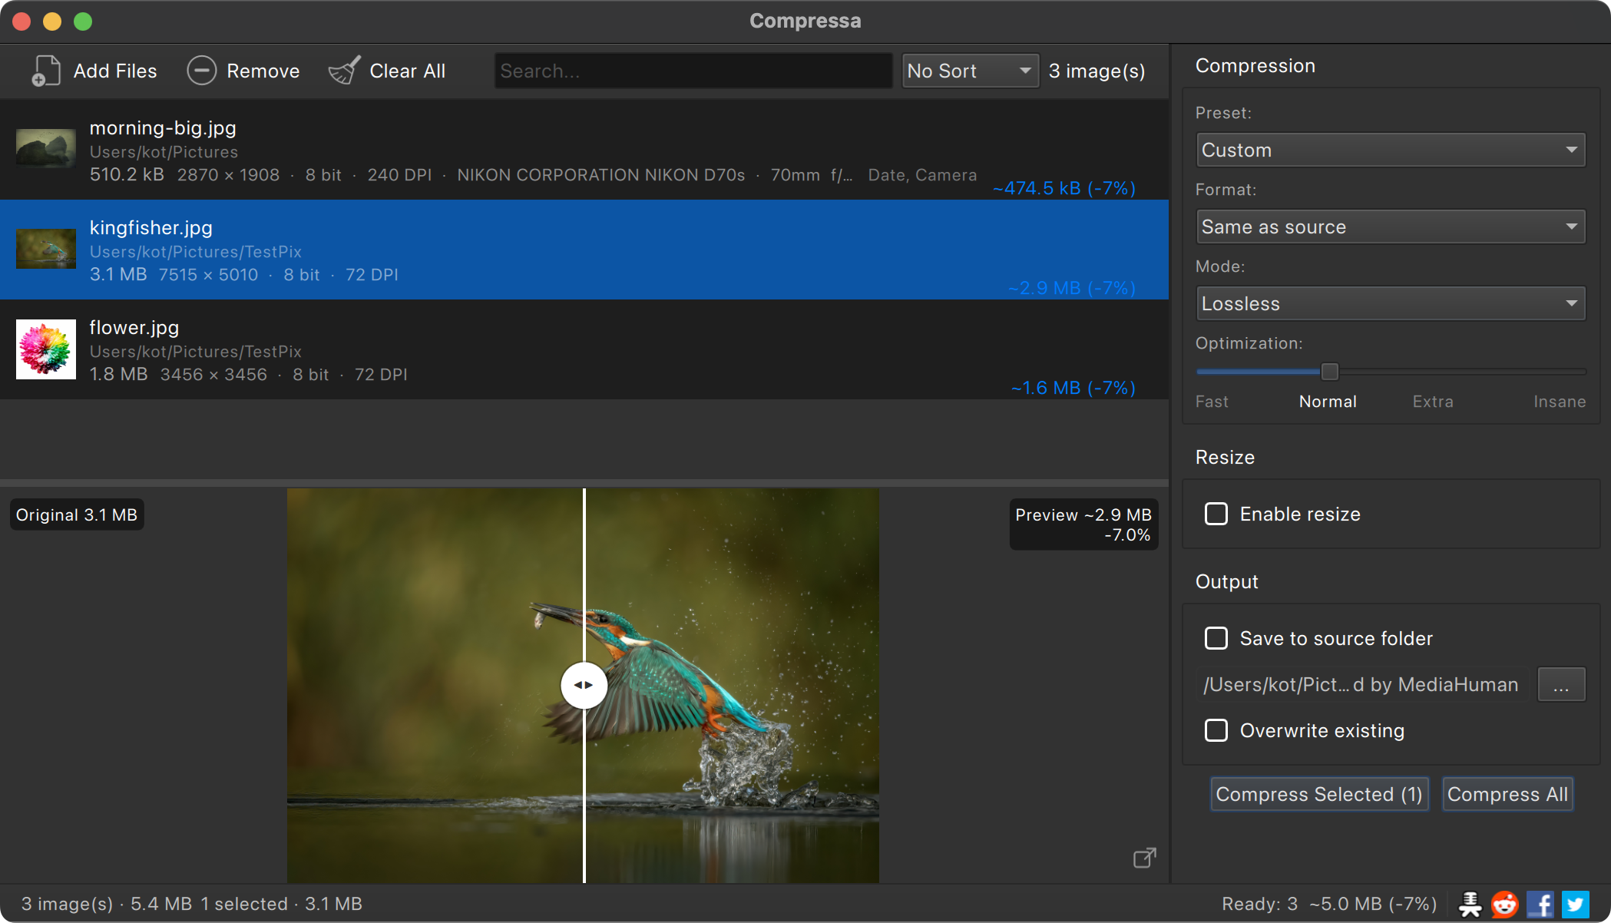1611x923 pixels.
Task: Expand the Format dropdown Same as source
Action: [1391, 227]
